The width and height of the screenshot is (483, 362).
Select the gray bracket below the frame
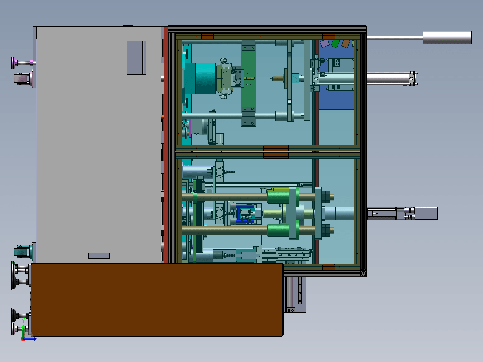(x=296, y=294)
